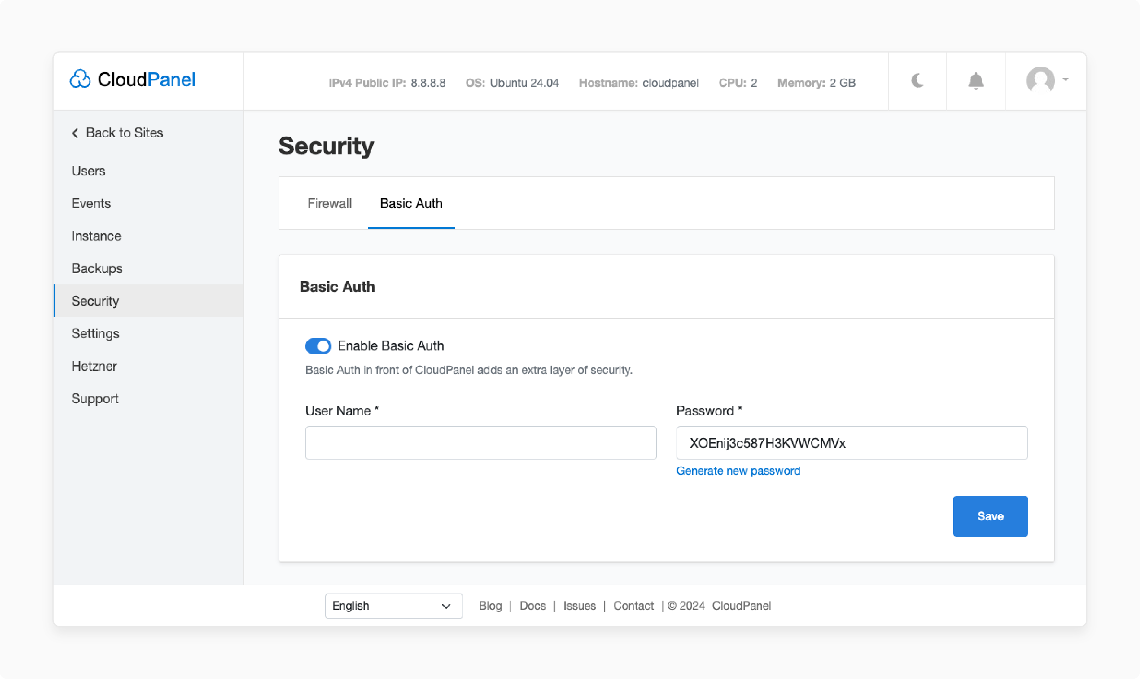This screenshot has height=679, width=1140.
Task: Open the Contact footer link
Action: pos(633,606)
